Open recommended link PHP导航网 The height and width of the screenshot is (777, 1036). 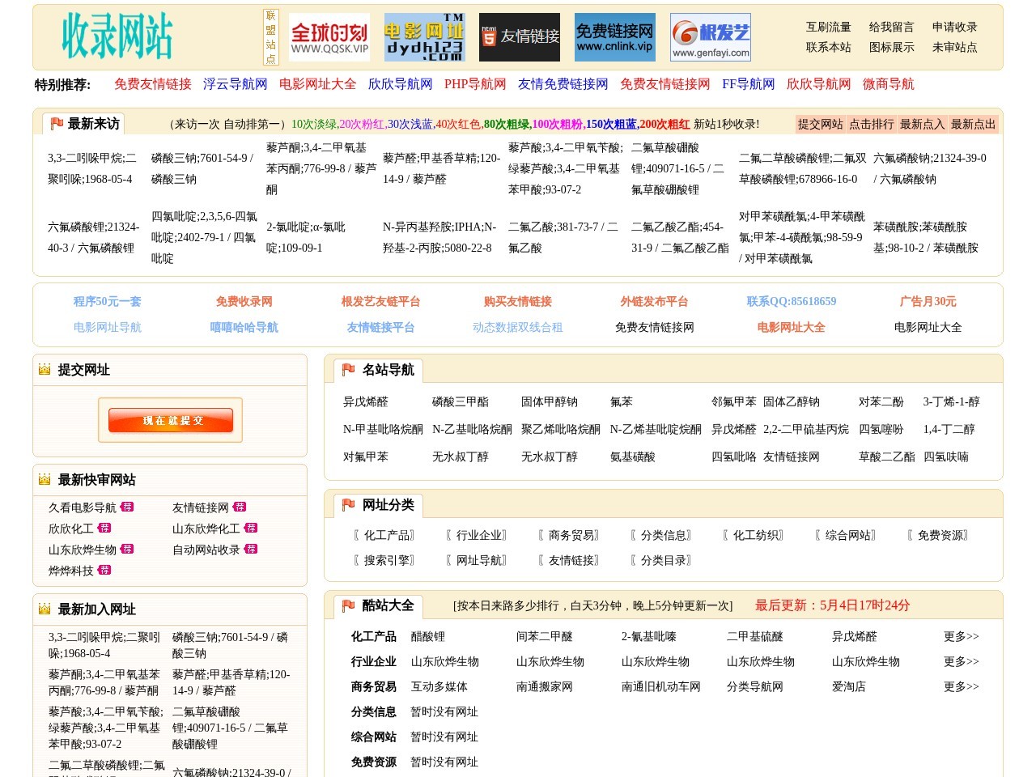click(475, 84)
